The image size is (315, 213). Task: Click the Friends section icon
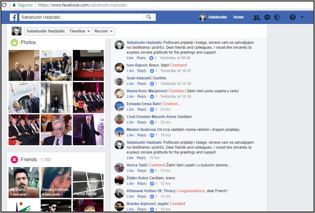(x=14, y=159)
